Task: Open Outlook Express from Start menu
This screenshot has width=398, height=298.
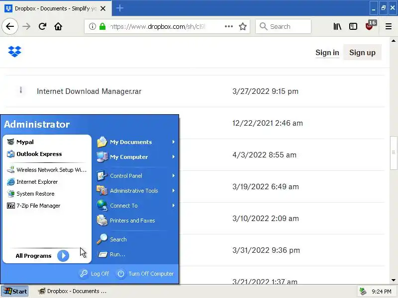Action: pyautogui.click(x=47, y=154)
